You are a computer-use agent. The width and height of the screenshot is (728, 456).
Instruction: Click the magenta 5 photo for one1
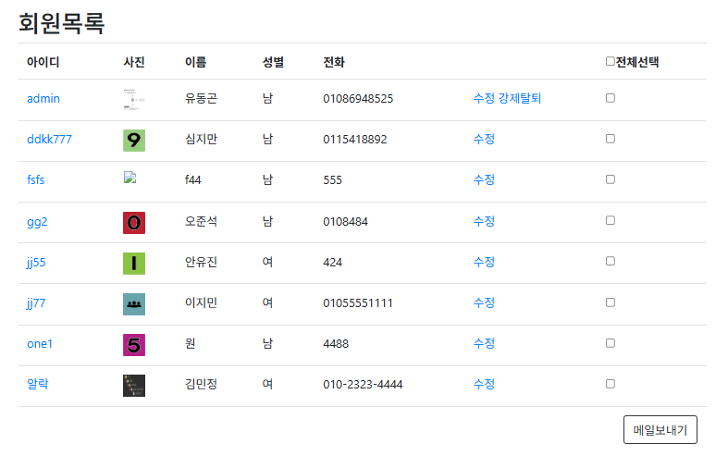134,345
